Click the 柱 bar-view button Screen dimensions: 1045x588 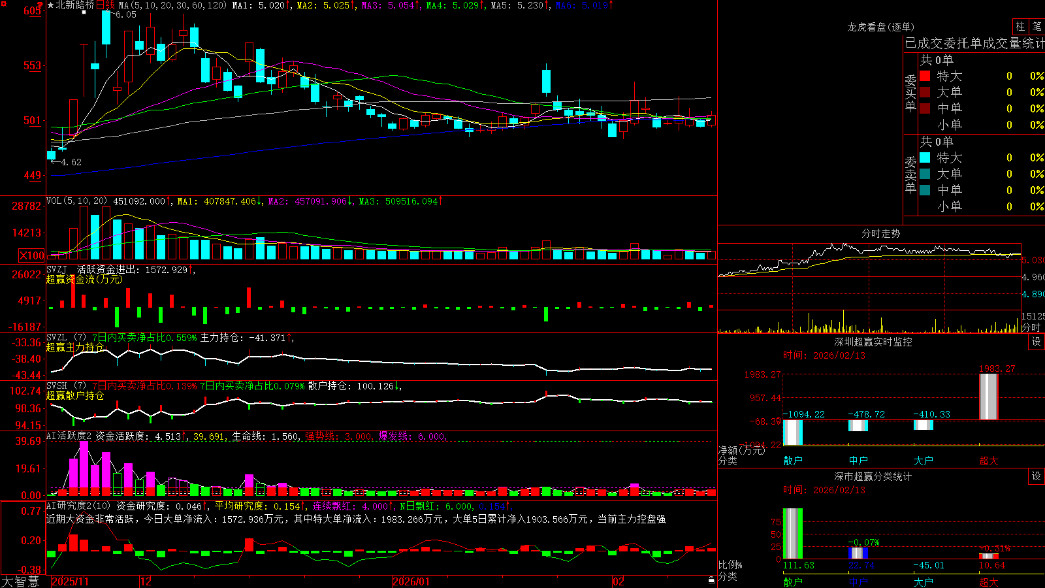click(x=1020, y=27)
